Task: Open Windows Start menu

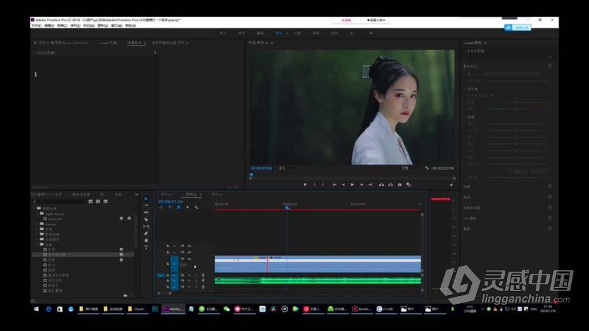Action: (x=37, y=309)
